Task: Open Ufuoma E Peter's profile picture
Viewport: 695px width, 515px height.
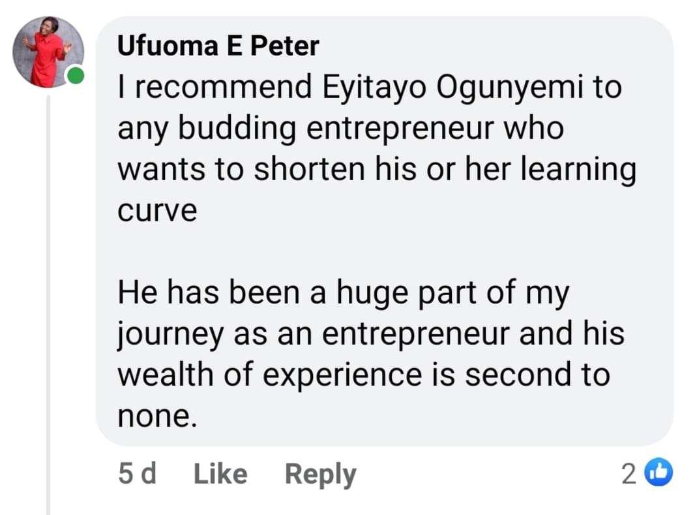Action: click(48, 52)
